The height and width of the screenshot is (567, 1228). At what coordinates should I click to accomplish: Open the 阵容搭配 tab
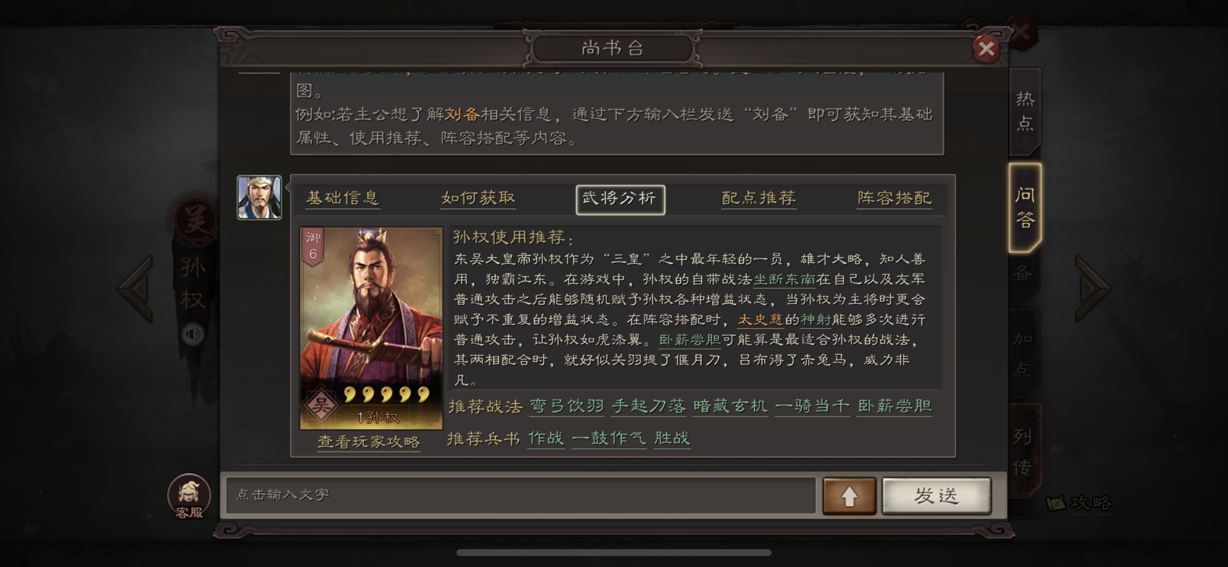click(895, 198)
